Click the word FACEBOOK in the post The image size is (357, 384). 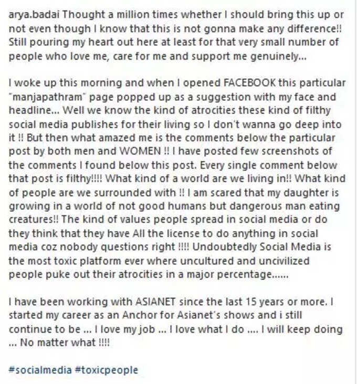tap(249, 83)
